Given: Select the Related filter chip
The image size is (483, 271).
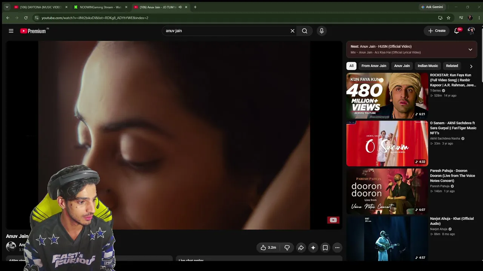Looking at the screenshot, I should coord(452,66).
